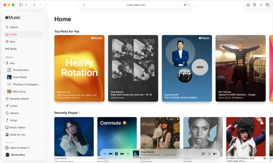Open Recently Added in Library
This screenshot has width=273, height=163.
[23, 99]
